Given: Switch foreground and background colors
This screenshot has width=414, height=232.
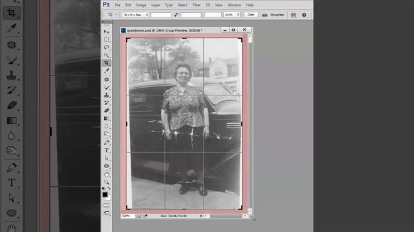Looking at the screenshot, I should (109, 189).
